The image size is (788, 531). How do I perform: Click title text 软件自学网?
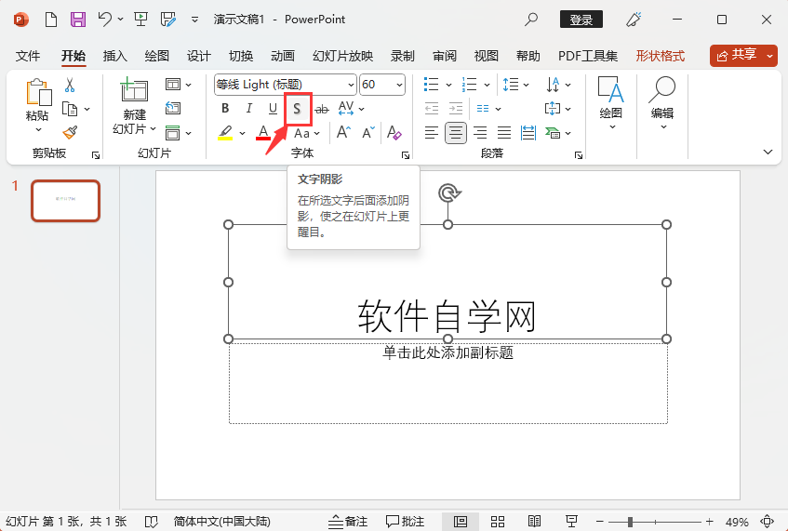(447, 316)
